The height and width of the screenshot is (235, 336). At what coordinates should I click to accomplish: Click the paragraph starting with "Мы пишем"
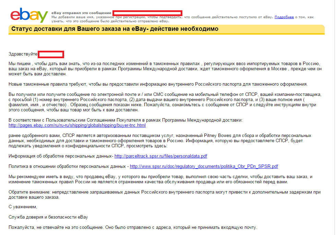click(165, 69)
